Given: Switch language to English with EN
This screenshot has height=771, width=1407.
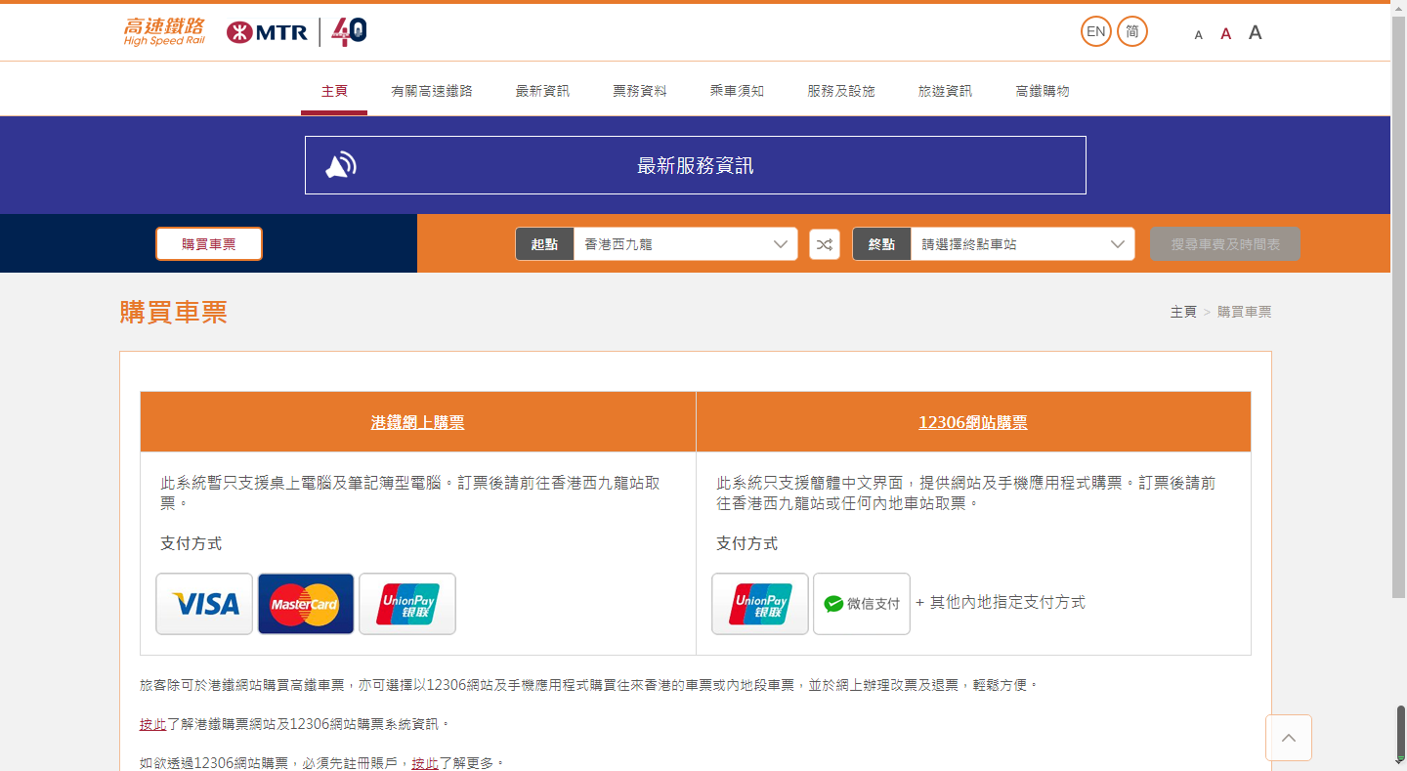Looking at the screenshot, I should 1095,31.
